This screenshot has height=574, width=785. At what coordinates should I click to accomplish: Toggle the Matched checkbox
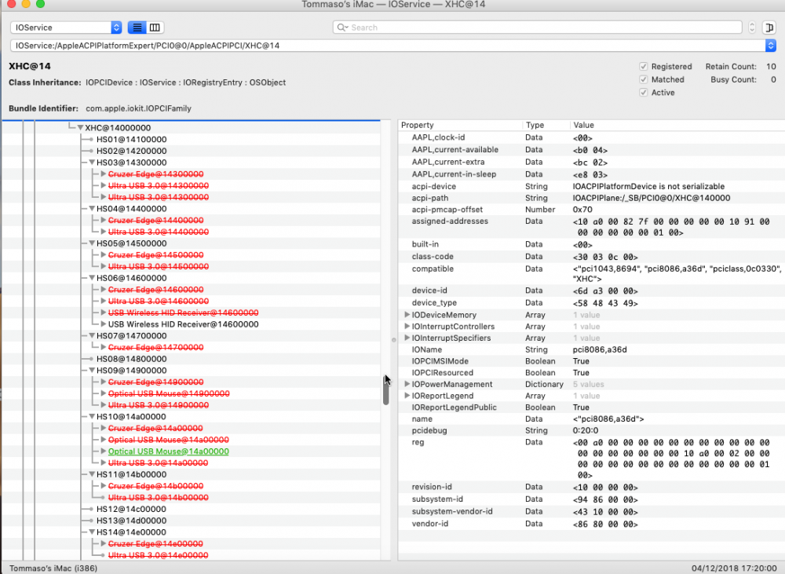pyautogui.click(x=644, y=79)
